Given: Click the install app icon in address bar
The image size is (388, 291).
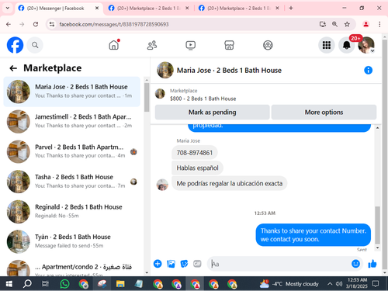Looking at the screenshot, I should (x=322, y=24).
